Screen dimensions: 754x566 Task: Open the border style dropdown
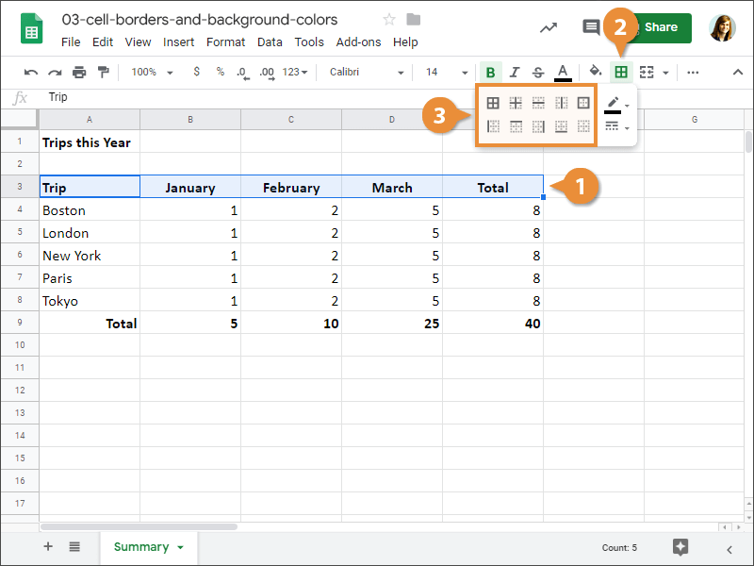(x=616, y=127)
